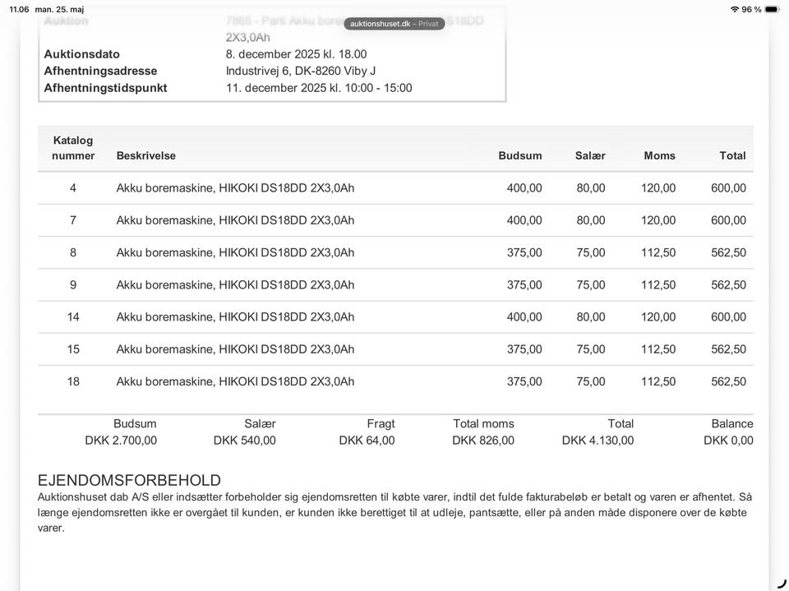
Task: Click the 'EJENDOMSFORBEHOLD' heading
Action: click(129, 480)
